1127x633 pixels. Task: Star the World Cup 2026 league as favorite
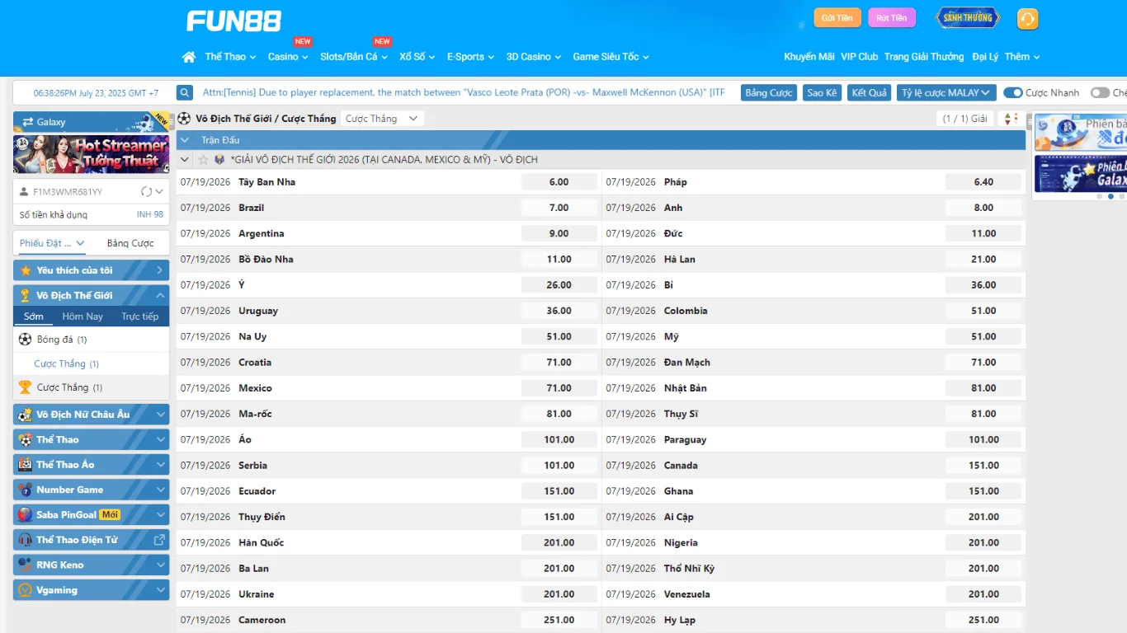(204, 160)
